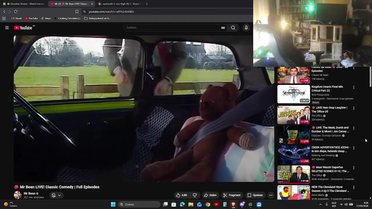This screenshot has width=372, height=209.
Task: Focus the Zoeken search field
Action: 173,28
